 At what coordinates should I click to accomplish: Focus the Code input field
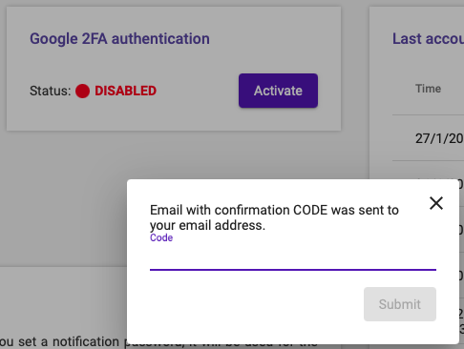click(293, 257)
